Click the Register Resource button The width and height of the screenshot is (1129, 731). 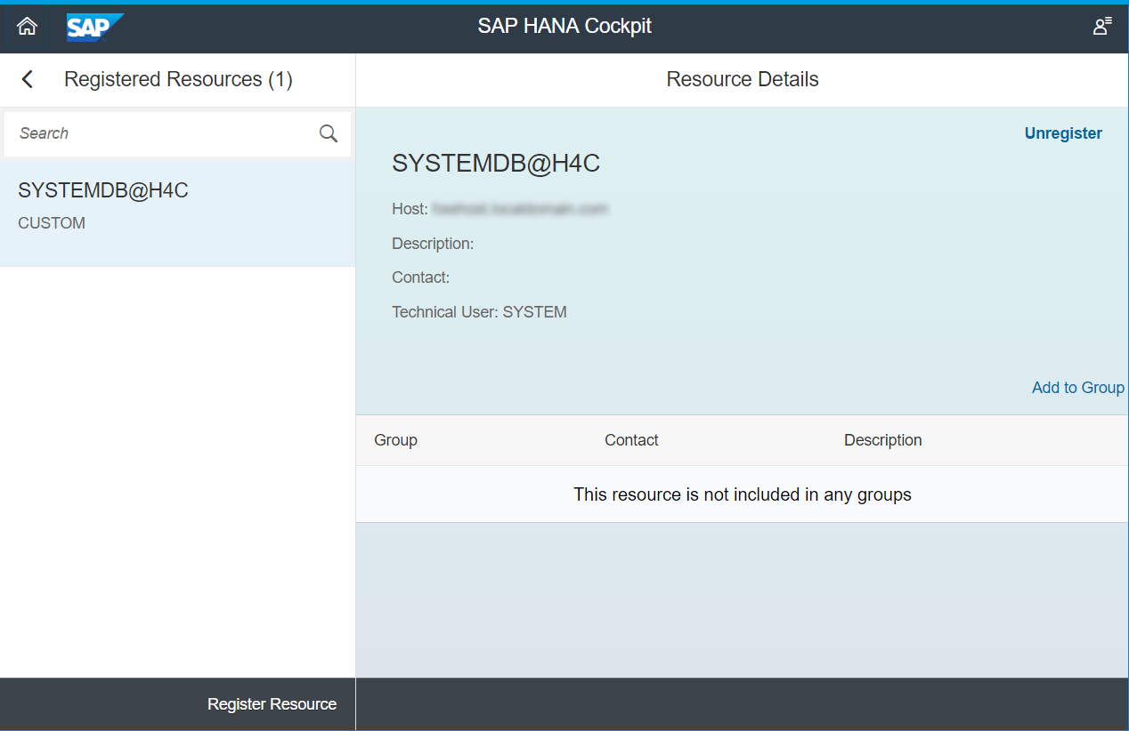pyautogui.click(x=272, y=703)
